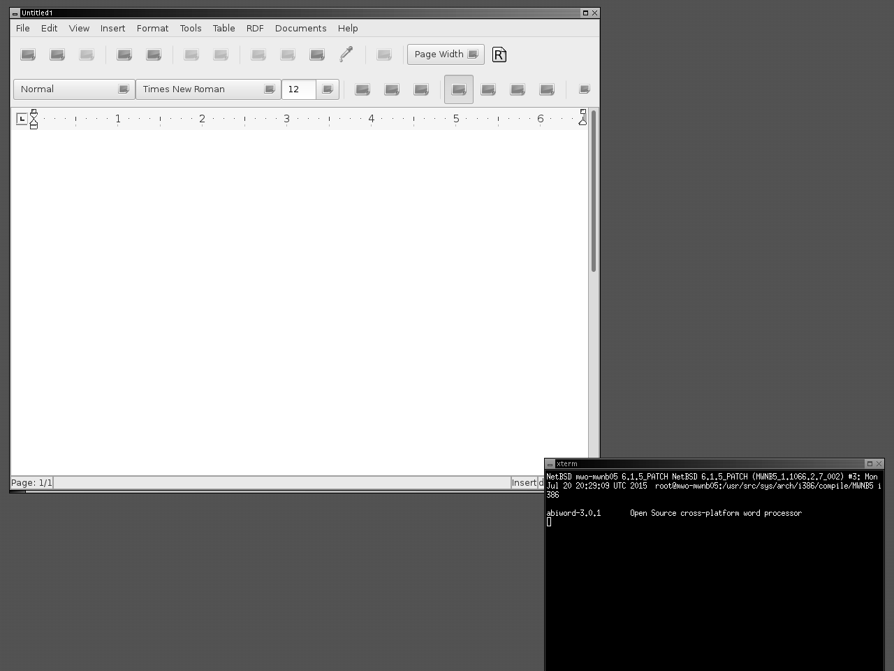Open the Normal paragraph style dropdown
This screenshot has height=671, width=894.
tap(74, 89)
